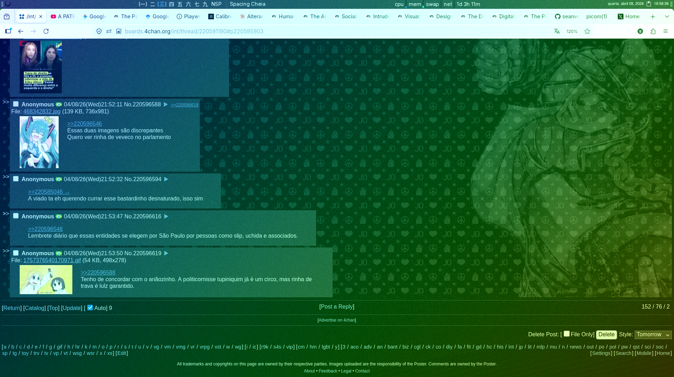Click the launcher icon at the top-left corner
674x377 pixels.
tap(8, 4)
